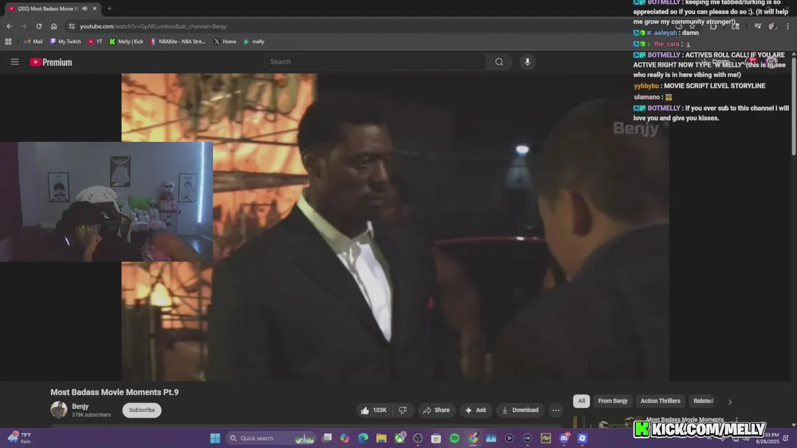
Task: Click the taskbar Quick search box
Action: pos(271,438)
